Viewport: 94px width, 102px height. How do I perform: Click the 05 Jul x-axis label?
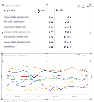tap(18, 97)
